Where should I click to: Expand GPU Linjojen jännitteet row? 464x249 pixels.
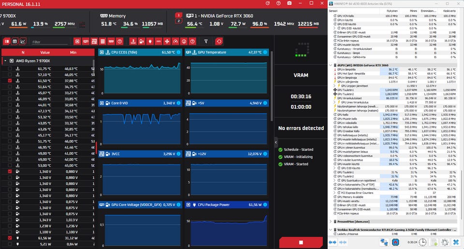pos(334,86)
